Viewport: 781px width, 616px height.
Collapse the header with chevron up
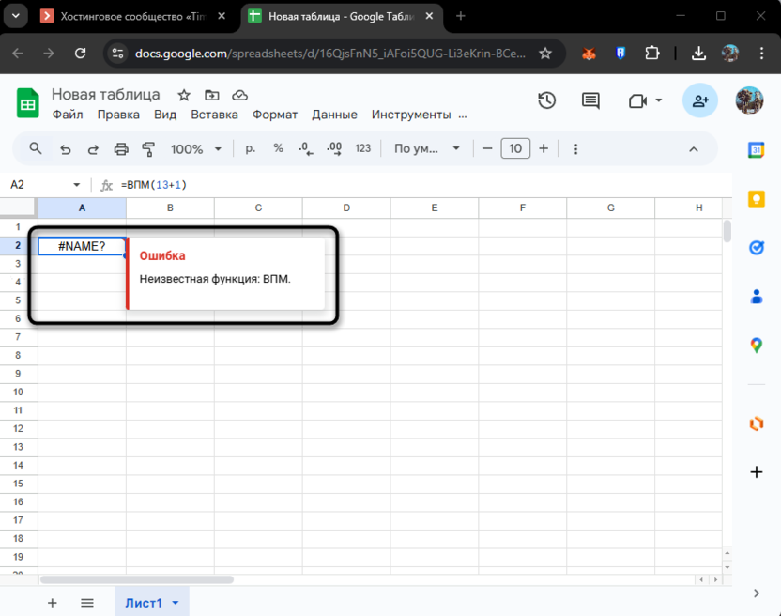tap(694, 149)
